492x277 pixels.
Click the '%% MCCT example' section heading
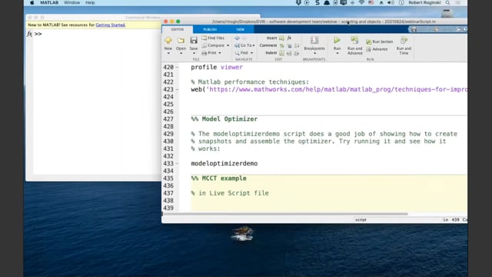click(218, 179)
